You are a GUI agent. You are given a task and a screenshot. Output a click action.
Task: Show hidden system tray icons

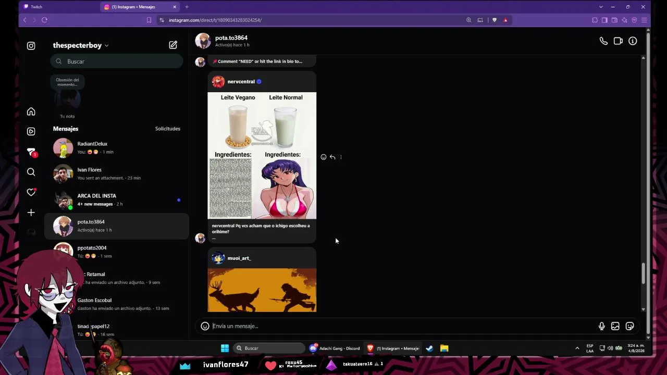pos(577,348)
